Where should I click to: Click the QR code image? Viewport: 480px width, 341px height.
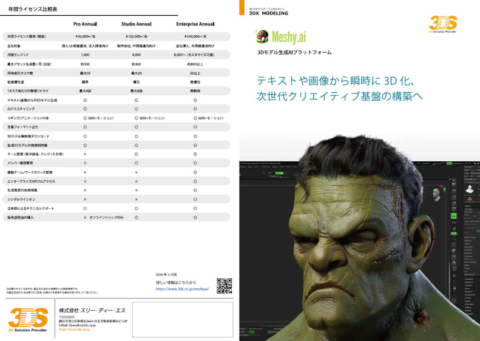tap(224, 286)
